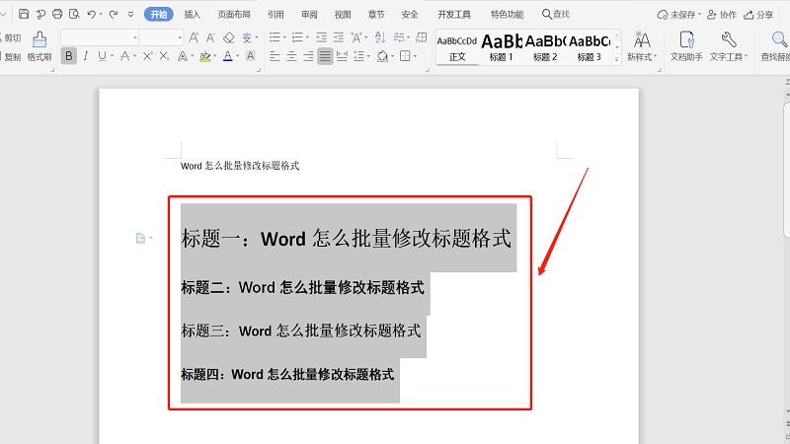
Task: Apply superscript formatting
Action: click(x=148, y=56)
